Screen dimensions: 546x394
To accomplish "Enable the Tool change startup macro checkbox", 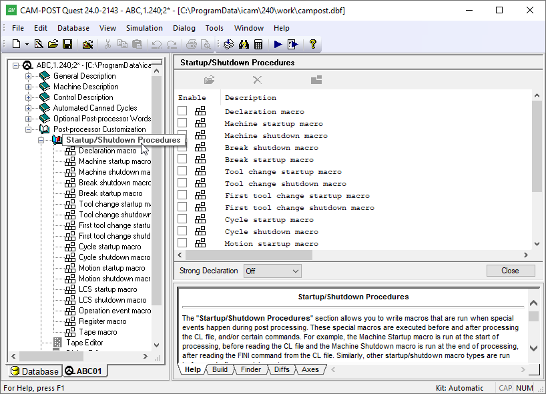I will (182, 171).
